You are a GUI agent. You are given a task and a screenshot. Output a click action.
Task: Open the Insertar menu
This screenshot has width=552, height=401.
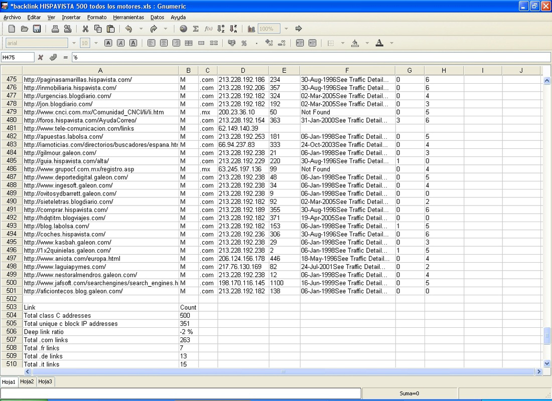[x=71, y=17]
